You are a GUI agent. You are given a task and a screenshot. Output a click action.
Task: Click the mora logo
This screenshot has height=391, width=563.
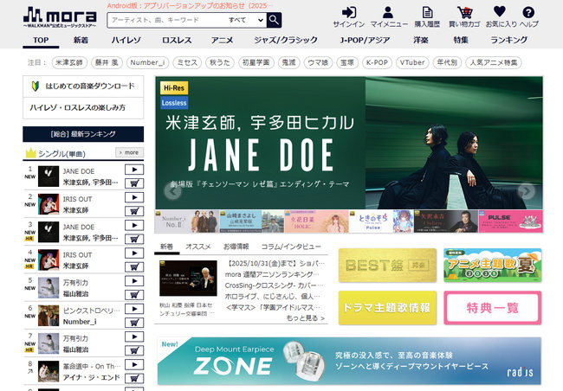tap(60, 17)
